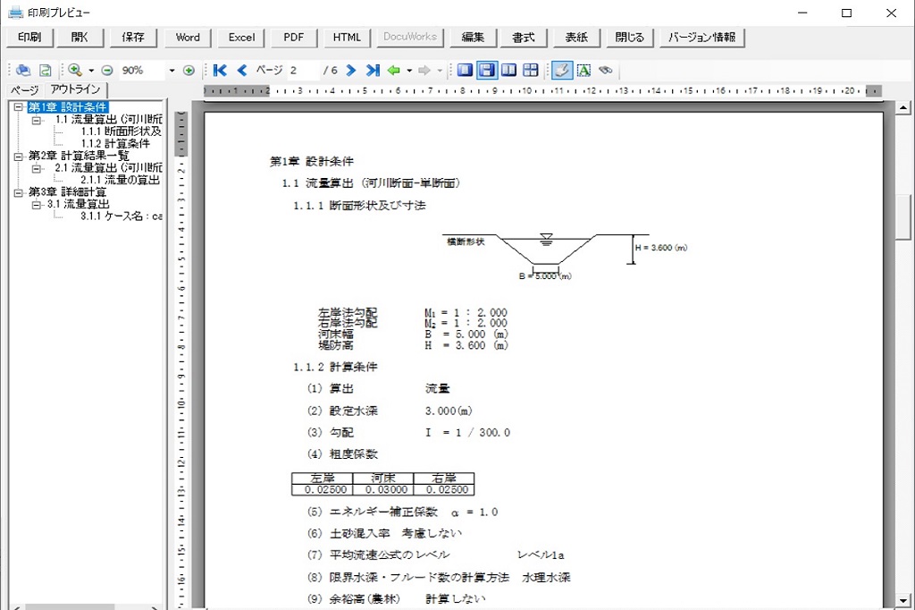
Task: Click the H = 3.600 (m) diagram label
Action: [x=661, y=248]
